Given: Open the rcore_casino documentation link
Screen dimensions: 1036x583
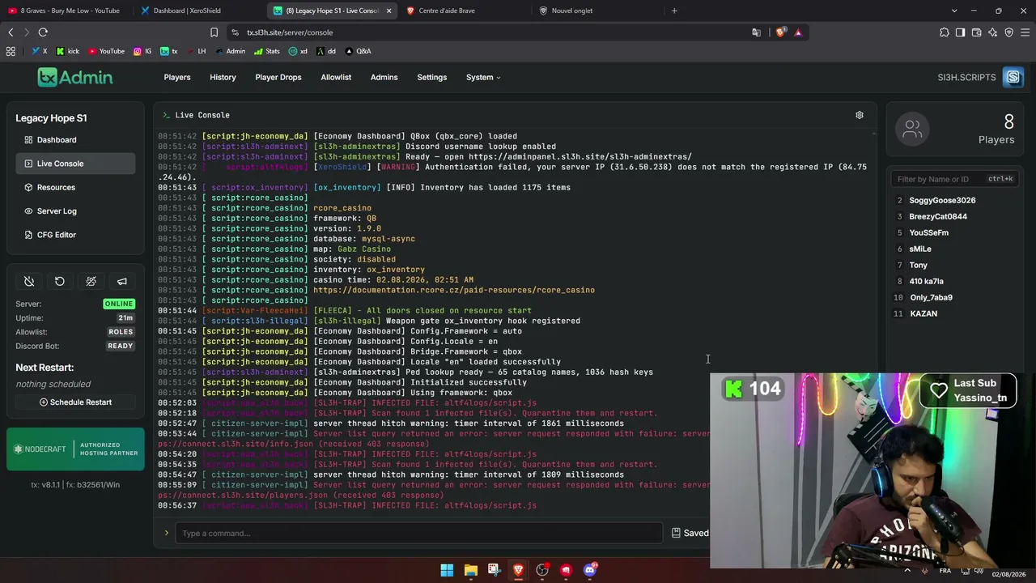Looking at the screenshot, I should click(454, 290).
